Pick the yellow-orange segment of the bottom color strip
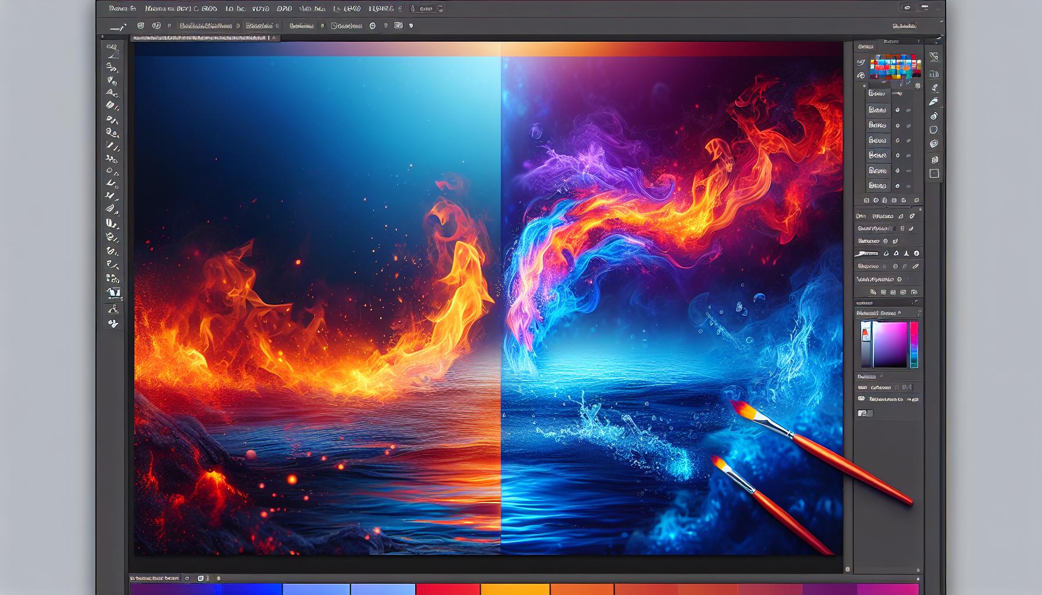 coord(515,589)
